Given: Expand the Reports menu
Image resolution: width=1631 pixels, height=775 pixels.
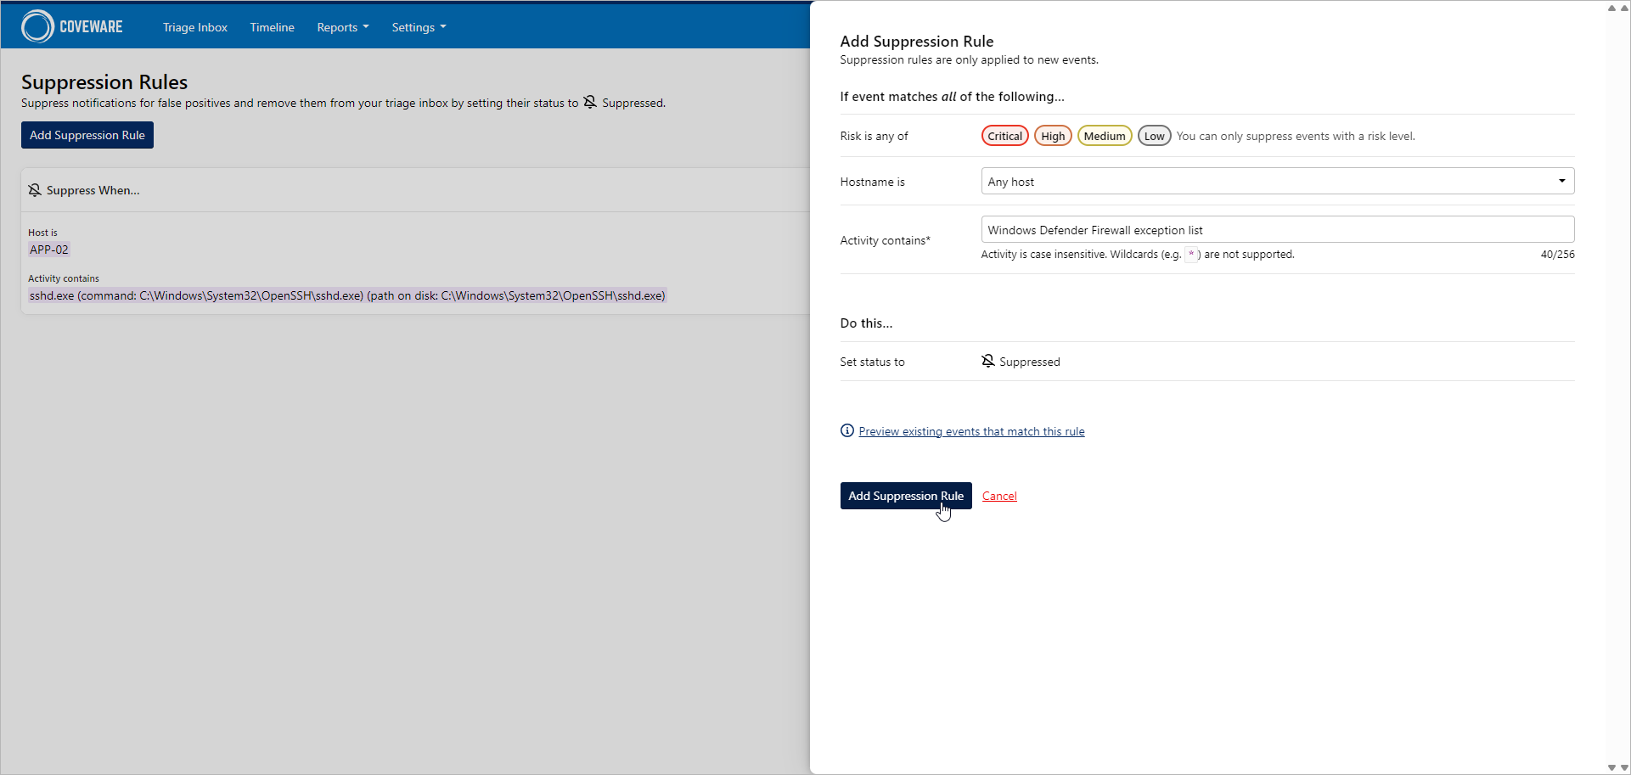Looking at the screenshot, I should (343, 27).
